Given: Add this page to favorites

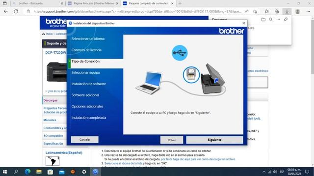Looking at the screenshot, I should pos(255,12).
